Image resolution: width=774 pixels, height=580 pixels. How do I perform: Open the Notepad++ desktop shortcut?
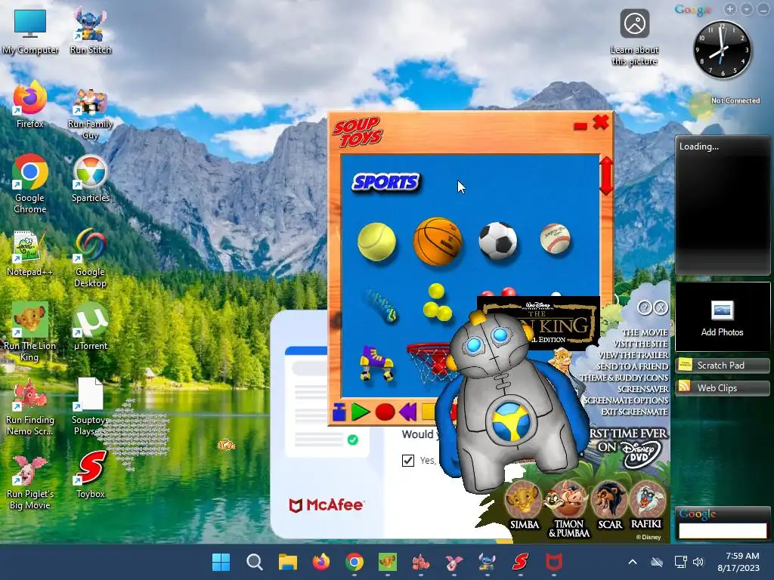[29, 253]
